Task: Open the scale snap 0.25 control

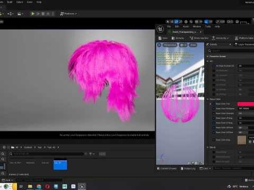Action: [220, 22]
